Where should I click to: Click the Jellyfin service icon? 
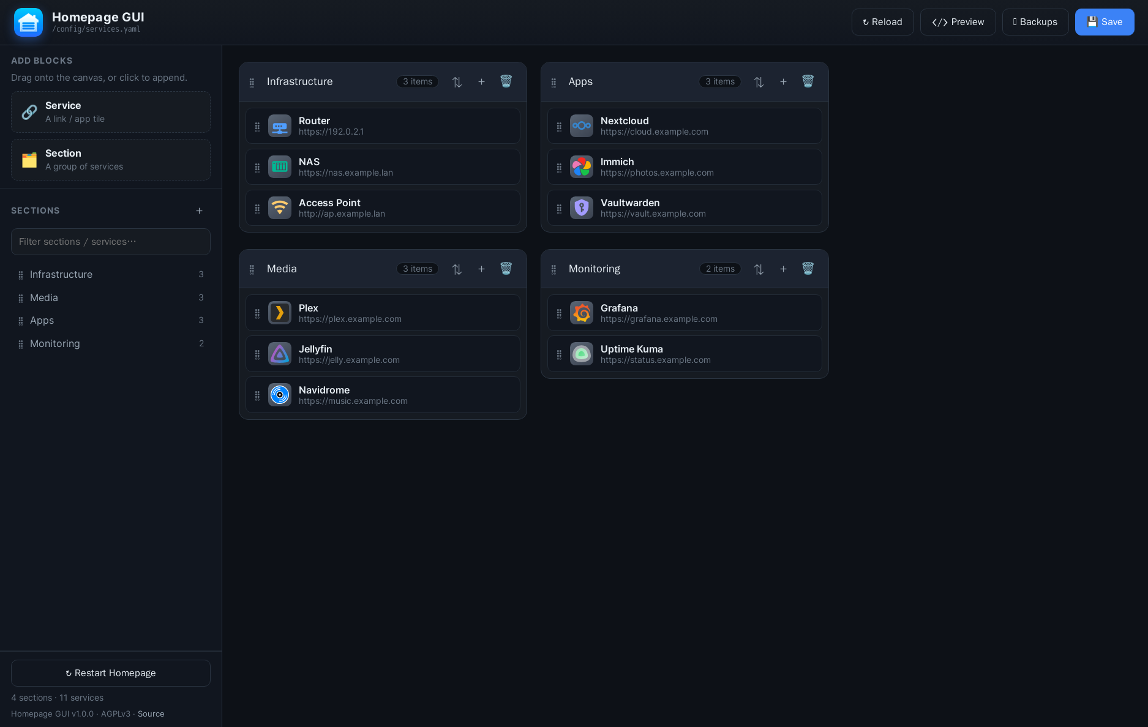pos(280,354)
